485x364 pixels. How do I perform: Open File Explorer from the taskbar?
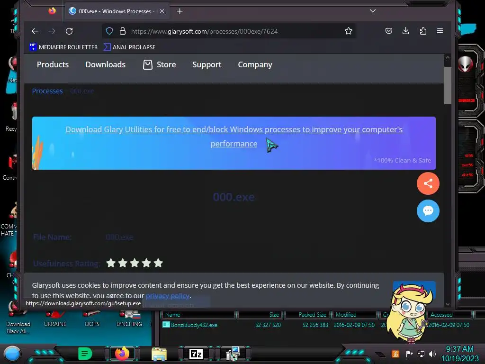click(x=159, y=354)
